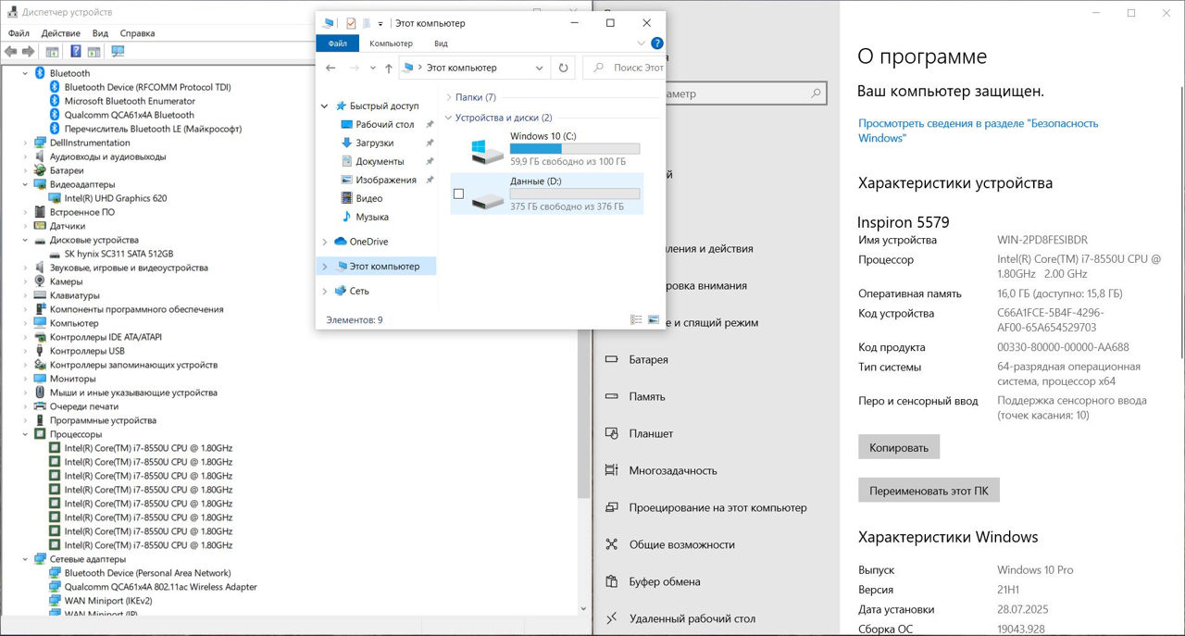Expand the Папки (7) group
The width and height of the screenshot is (1185, 636).
(x=449, y=97)
